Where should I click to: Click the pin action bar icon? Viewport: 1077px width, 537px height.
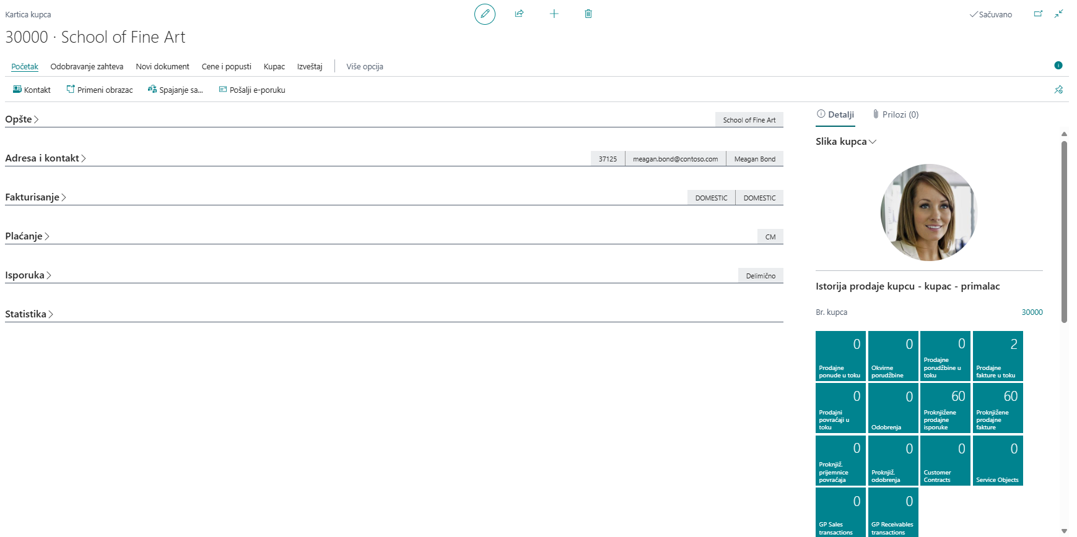click(1058, 90)
